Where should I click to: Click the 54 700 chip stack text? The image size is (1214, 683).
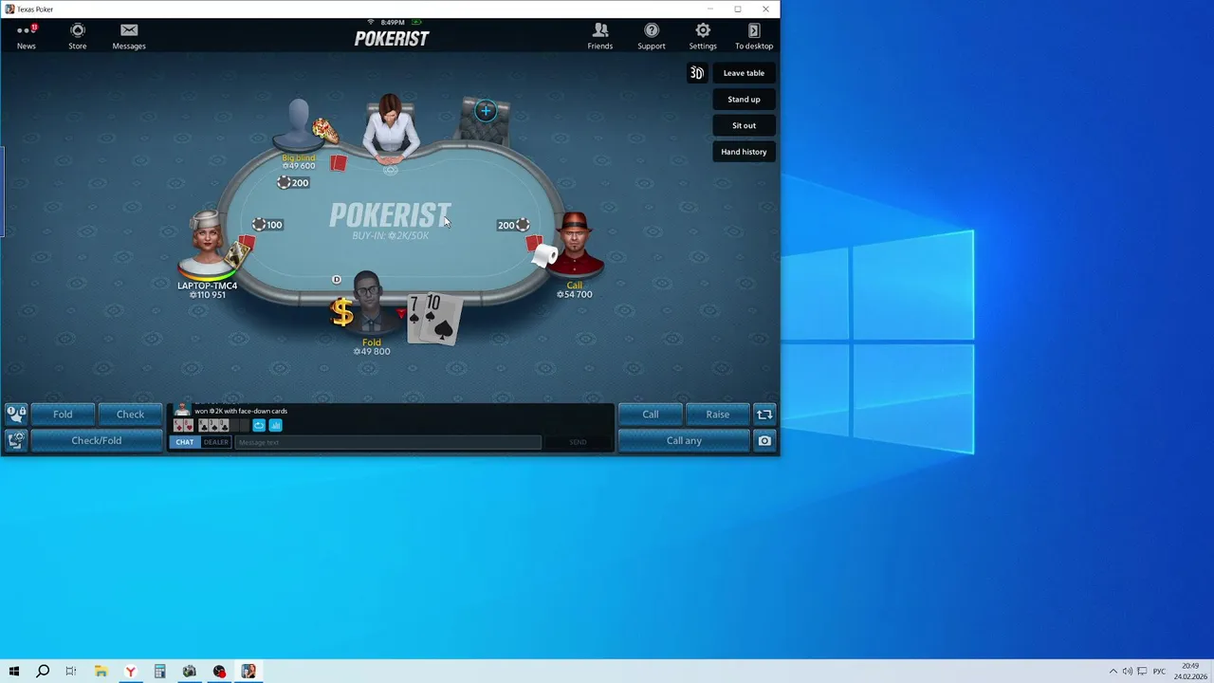click(575, 294)
